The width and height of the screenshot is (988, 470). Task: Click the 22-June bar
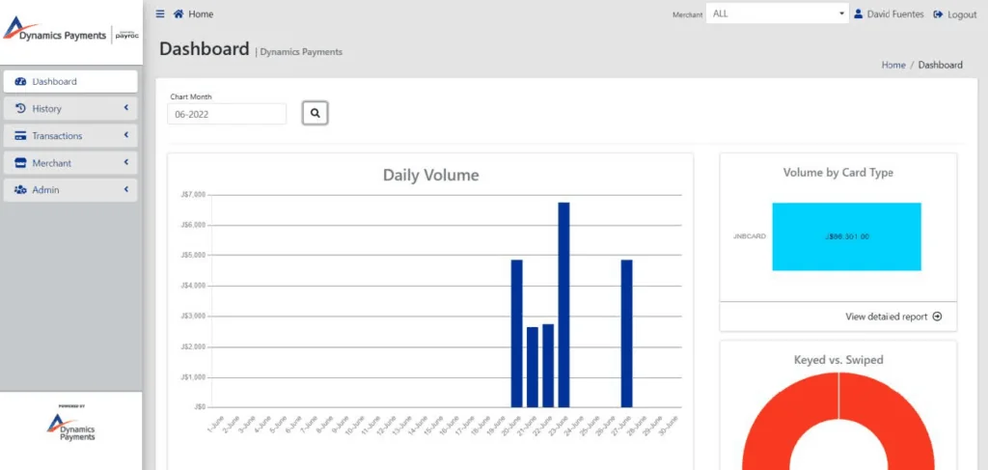click(x=548, y=366)
